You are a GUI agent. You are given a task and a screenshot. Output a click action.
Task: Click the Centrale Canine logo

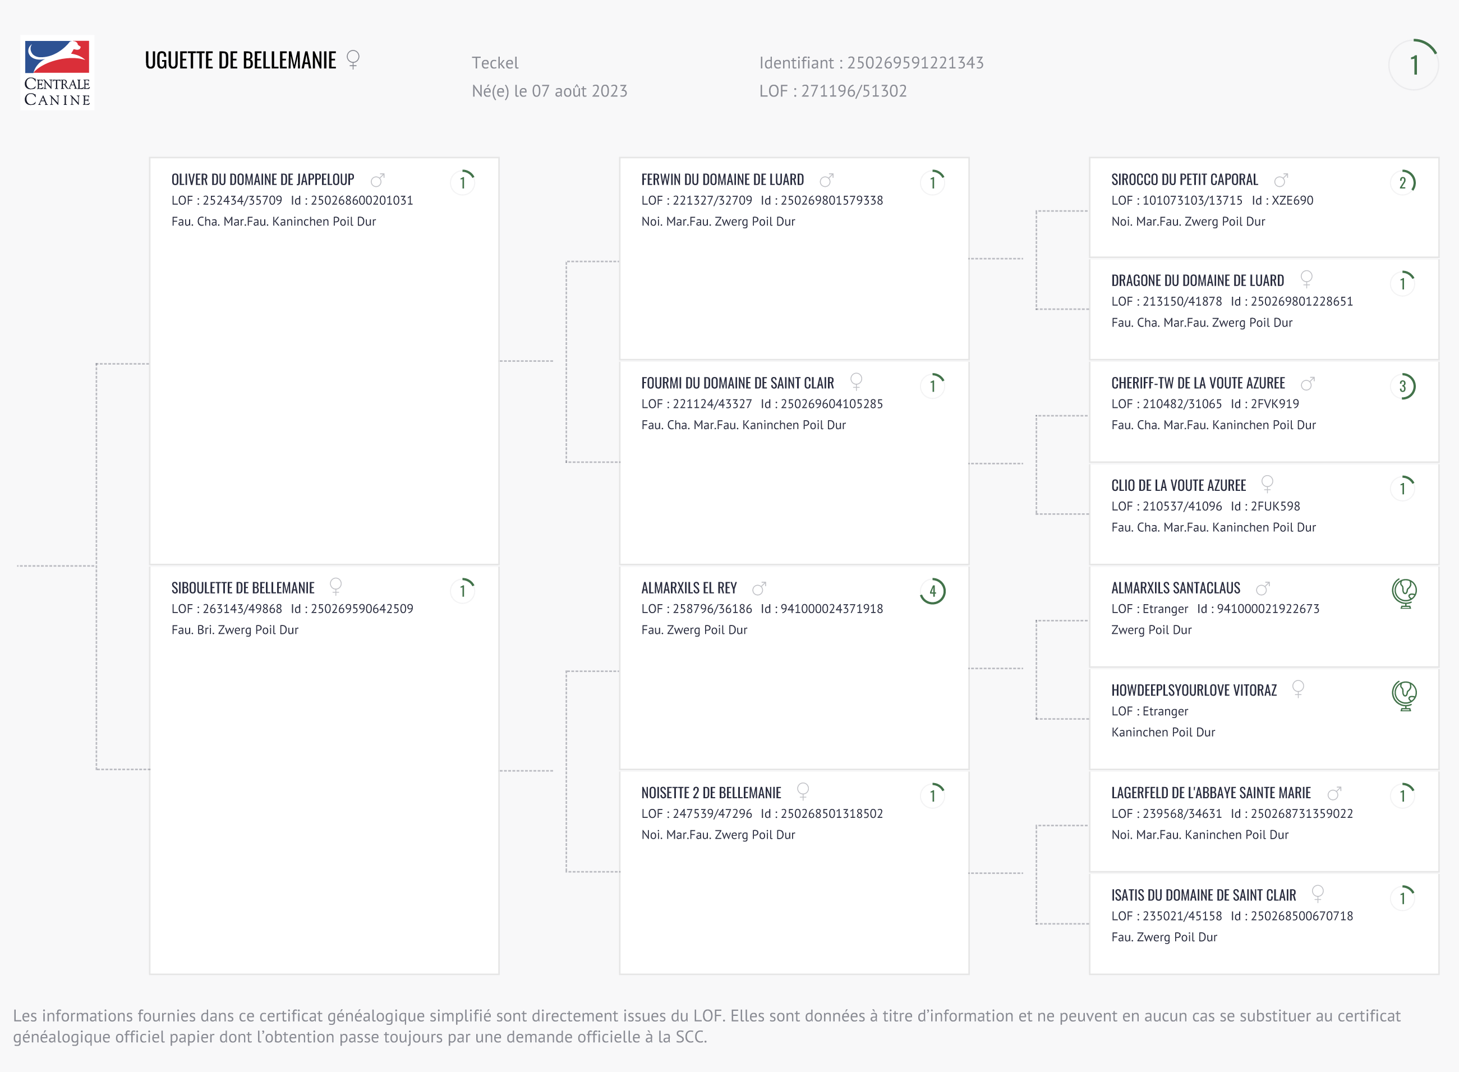[57, 73]
